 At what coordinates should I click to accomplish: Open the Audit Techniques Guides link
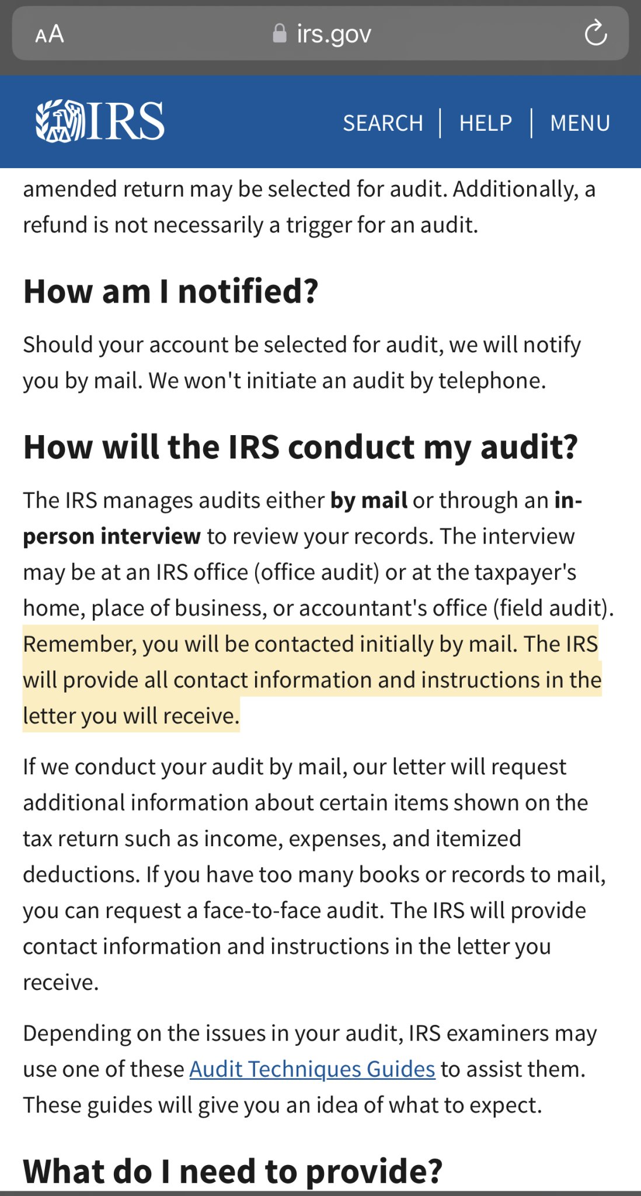point(312,1069)
